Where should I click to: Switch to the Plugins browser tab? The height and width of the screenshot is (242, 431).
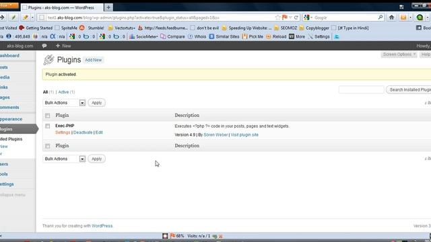point(63,7)
